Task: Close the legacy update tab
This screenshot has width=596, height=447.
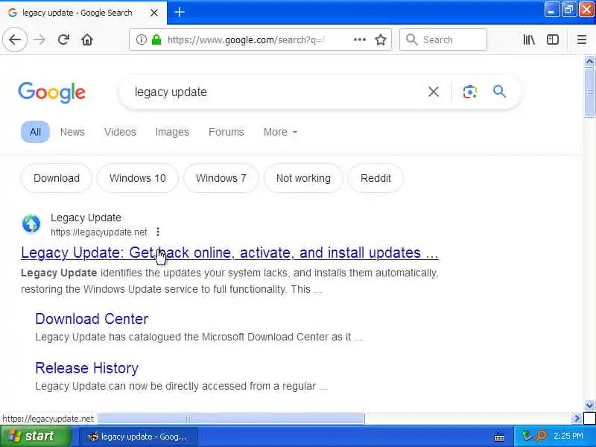Action: pyautogui.click(x=154, y=13)
